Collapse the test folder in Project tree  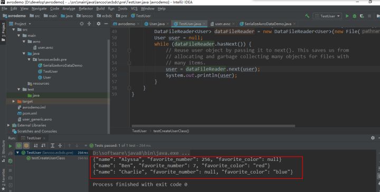18,89
